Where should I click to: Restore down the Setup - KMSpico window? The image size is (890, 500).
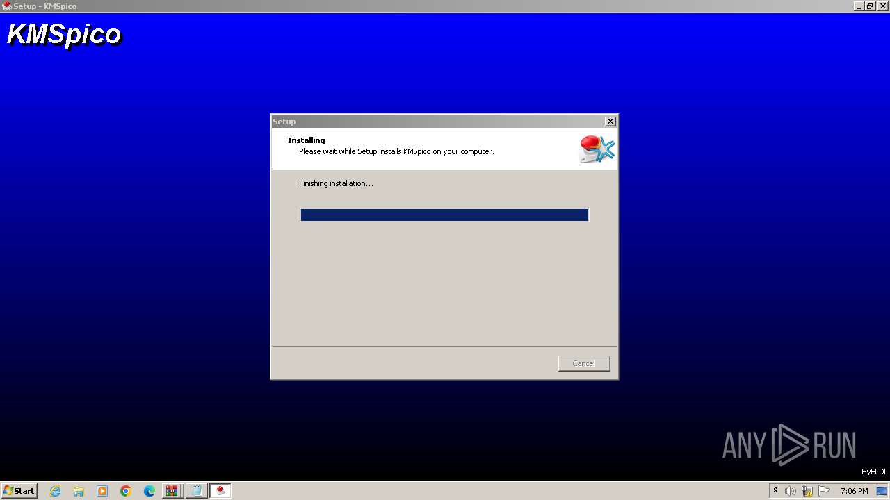point(871,6)
